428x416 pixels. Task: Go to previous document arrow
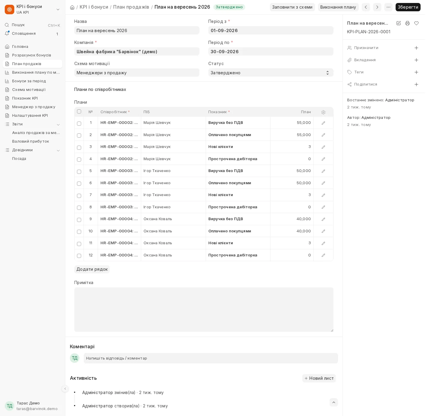tap(366, 7)
